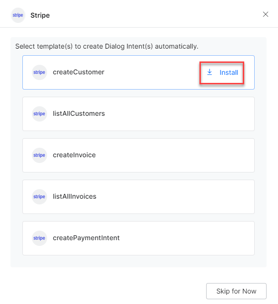This screenshot has width=278, height=304.
Task: Click the 'Select template(s) to create Dialog Intent(s)' text
Action: click(107, 47)
